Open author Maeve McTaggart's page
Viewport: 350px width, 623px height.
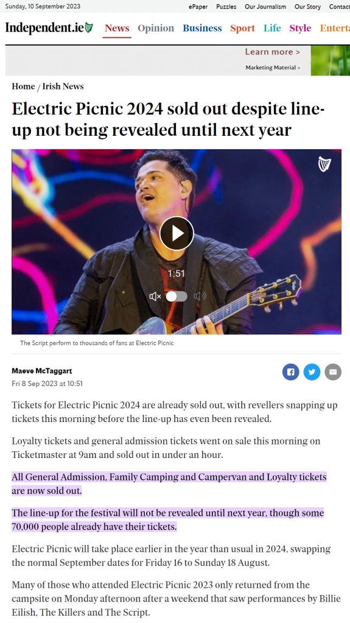[x=42, y=371]
